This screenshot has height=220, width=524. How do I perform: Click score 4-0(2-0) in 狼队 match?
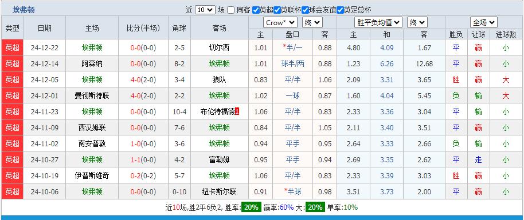click(143, 79)
